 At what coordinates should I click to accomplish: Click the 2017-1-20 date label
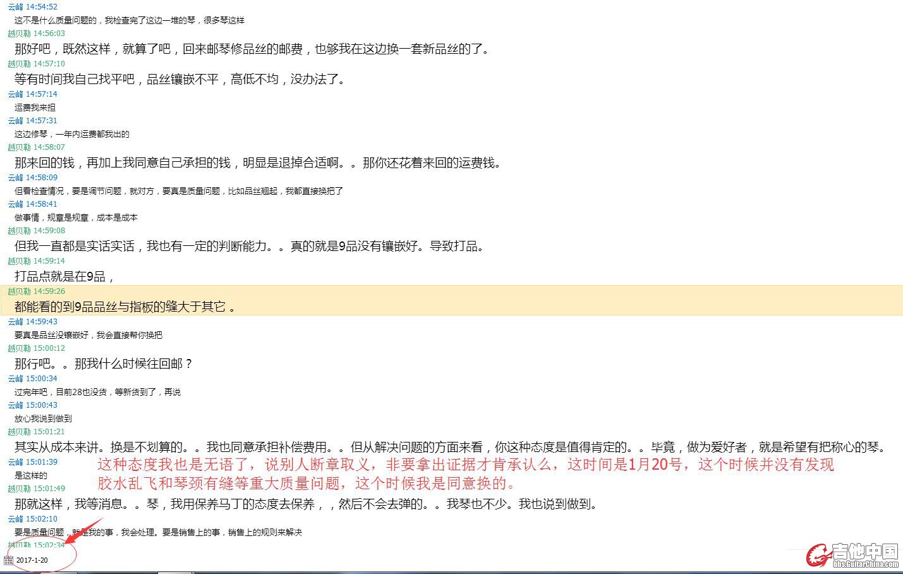point(32,560)
